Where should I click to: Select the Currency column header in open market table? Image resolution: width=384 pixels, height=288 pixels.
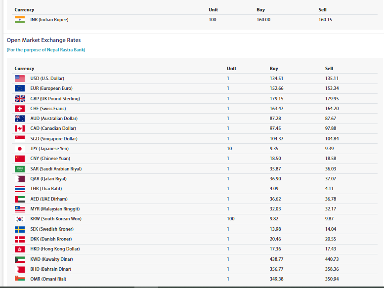tap(24, 69)
